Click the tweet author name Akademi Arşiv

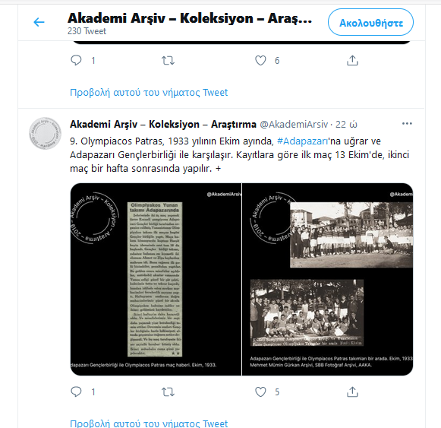163,124
